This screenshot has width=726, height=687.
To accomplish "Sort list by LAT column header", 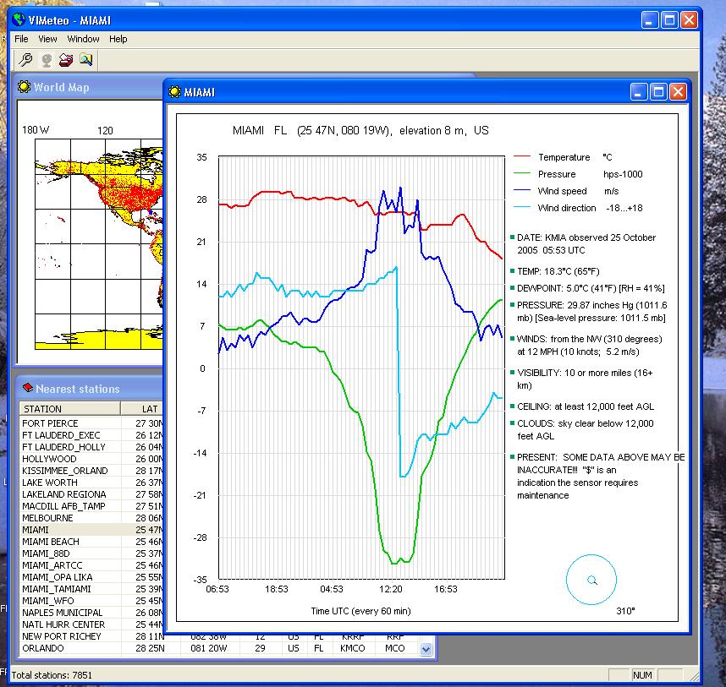I will 149,409.
